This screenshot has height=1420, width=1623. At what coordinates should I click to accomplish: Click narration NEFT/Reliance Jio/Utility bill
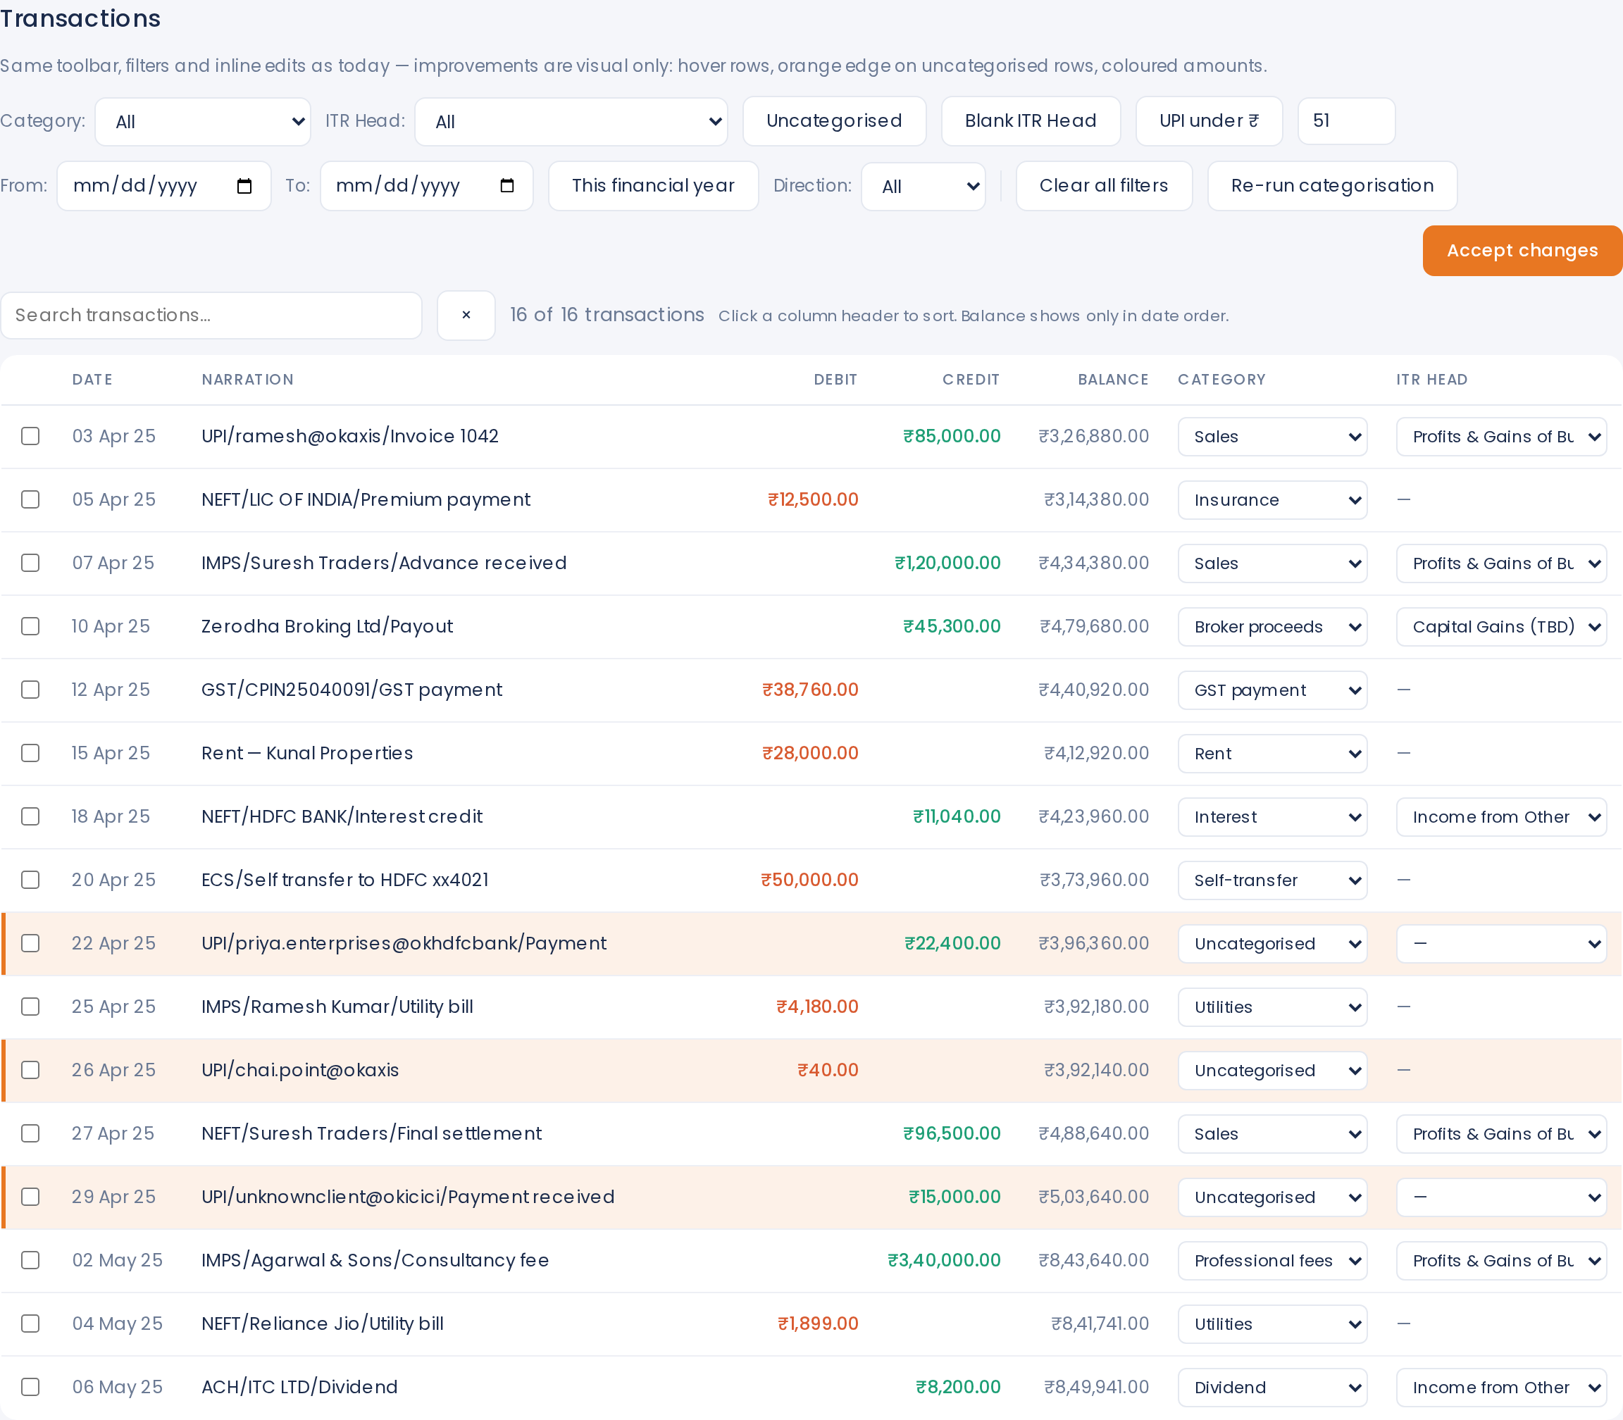coord(323,1324)
